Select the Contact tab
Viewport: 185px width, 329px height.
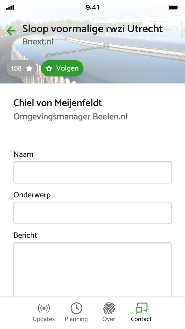141,312
